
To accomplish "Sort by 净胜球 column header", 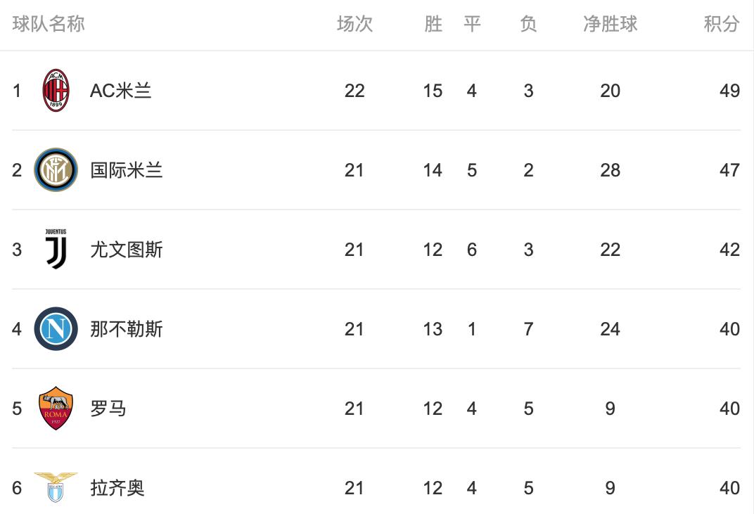I will point(610,25).
